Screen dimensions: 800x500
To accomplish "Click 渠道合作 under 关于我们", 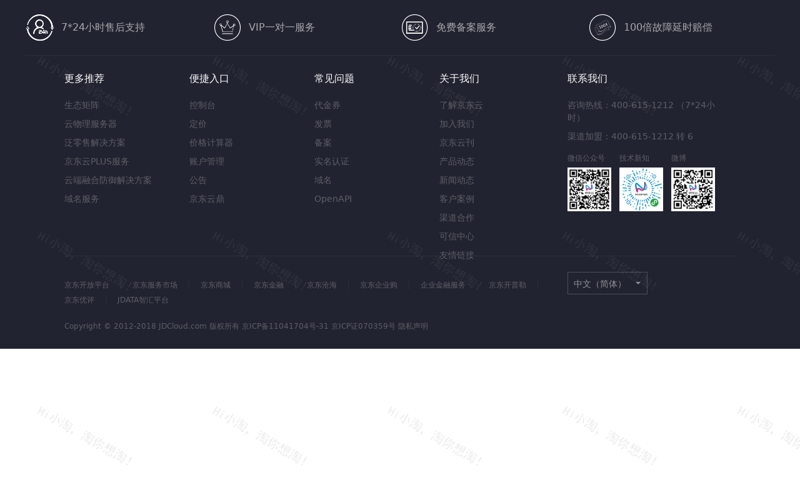I will [x=456, y=217].
